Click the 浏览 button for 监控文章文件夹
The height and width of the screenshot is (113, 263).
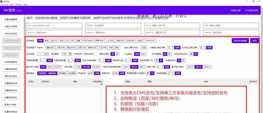click(x=144, y=48)
